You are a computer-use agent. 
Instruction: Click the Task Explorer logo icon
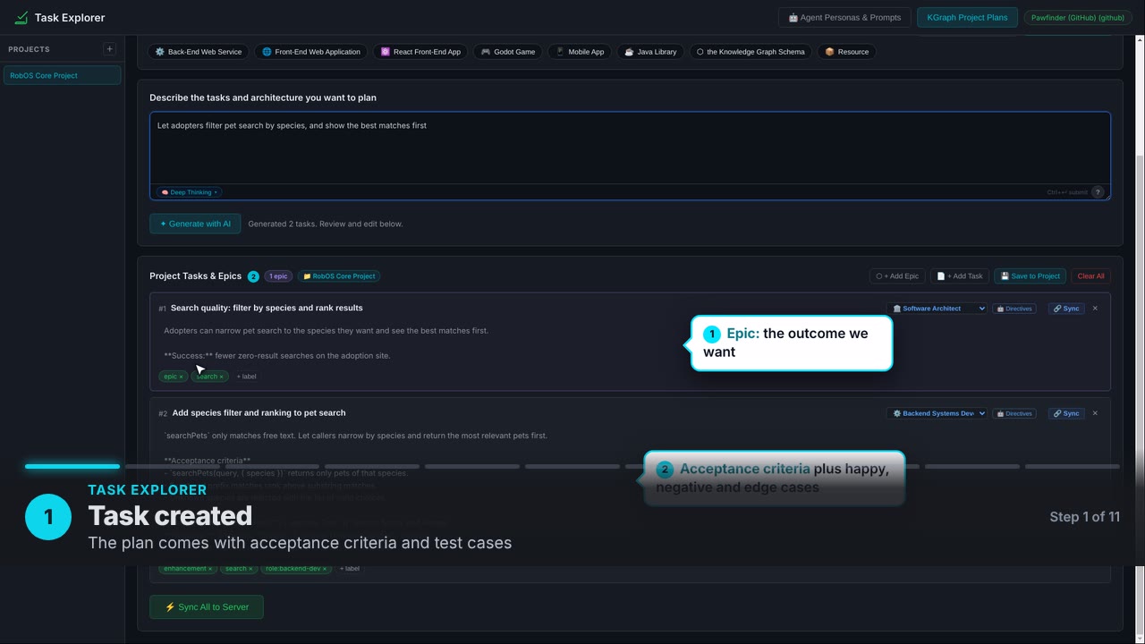tap(21, 17)
